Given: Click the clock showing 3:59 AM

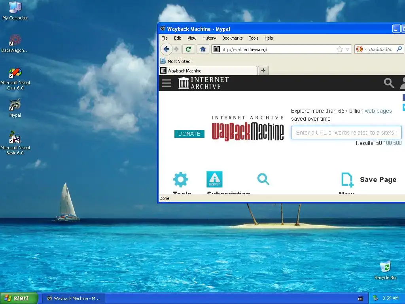Looking at the screenshot, I should coord(390,298).
